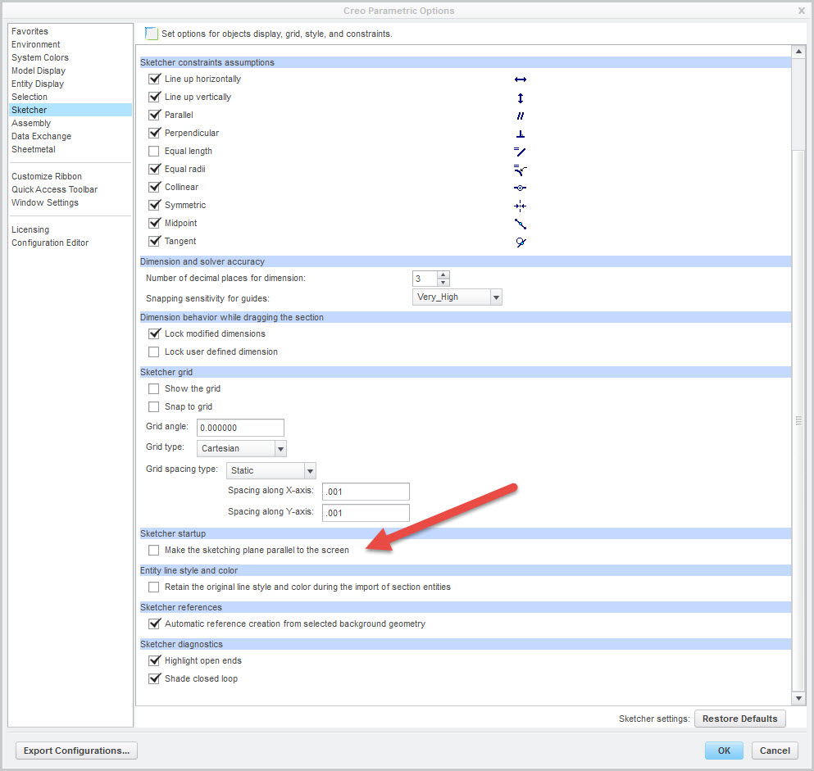Toggle the Parallel constraint checkbox
814x771 pixels.
(154, 115)
